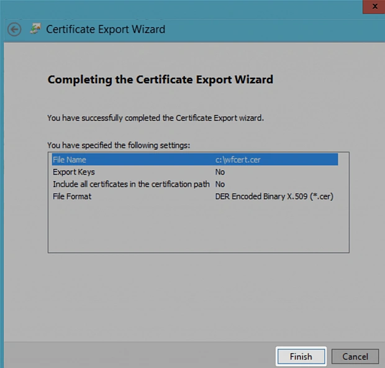Click No value for certification path row

220,184
